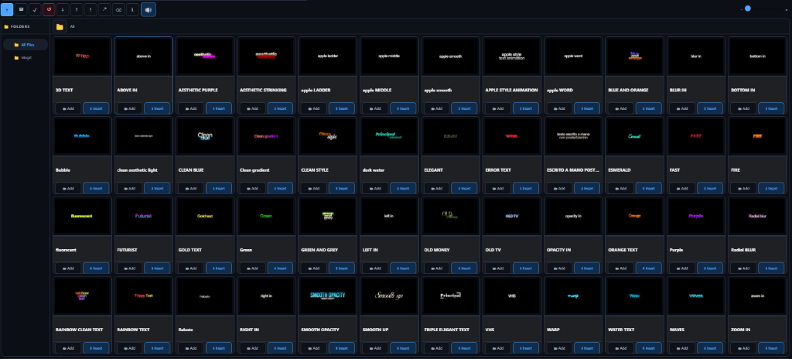Click Add on the WAVES card
Image resolution: width=792 pixels, height=359 pixels.
682,348
